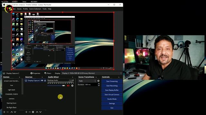Open Settings from the Controls panel
Image resolution: width=206 pixels, height=115 pixels.
coord(112,103)
